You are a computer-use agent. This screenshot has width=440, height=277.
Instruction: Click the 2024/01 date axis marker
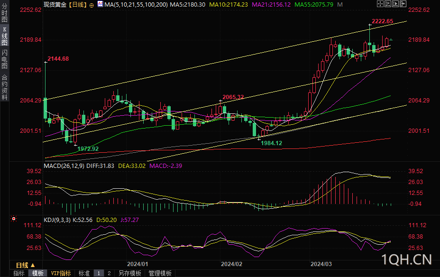[x=137, y=264]
